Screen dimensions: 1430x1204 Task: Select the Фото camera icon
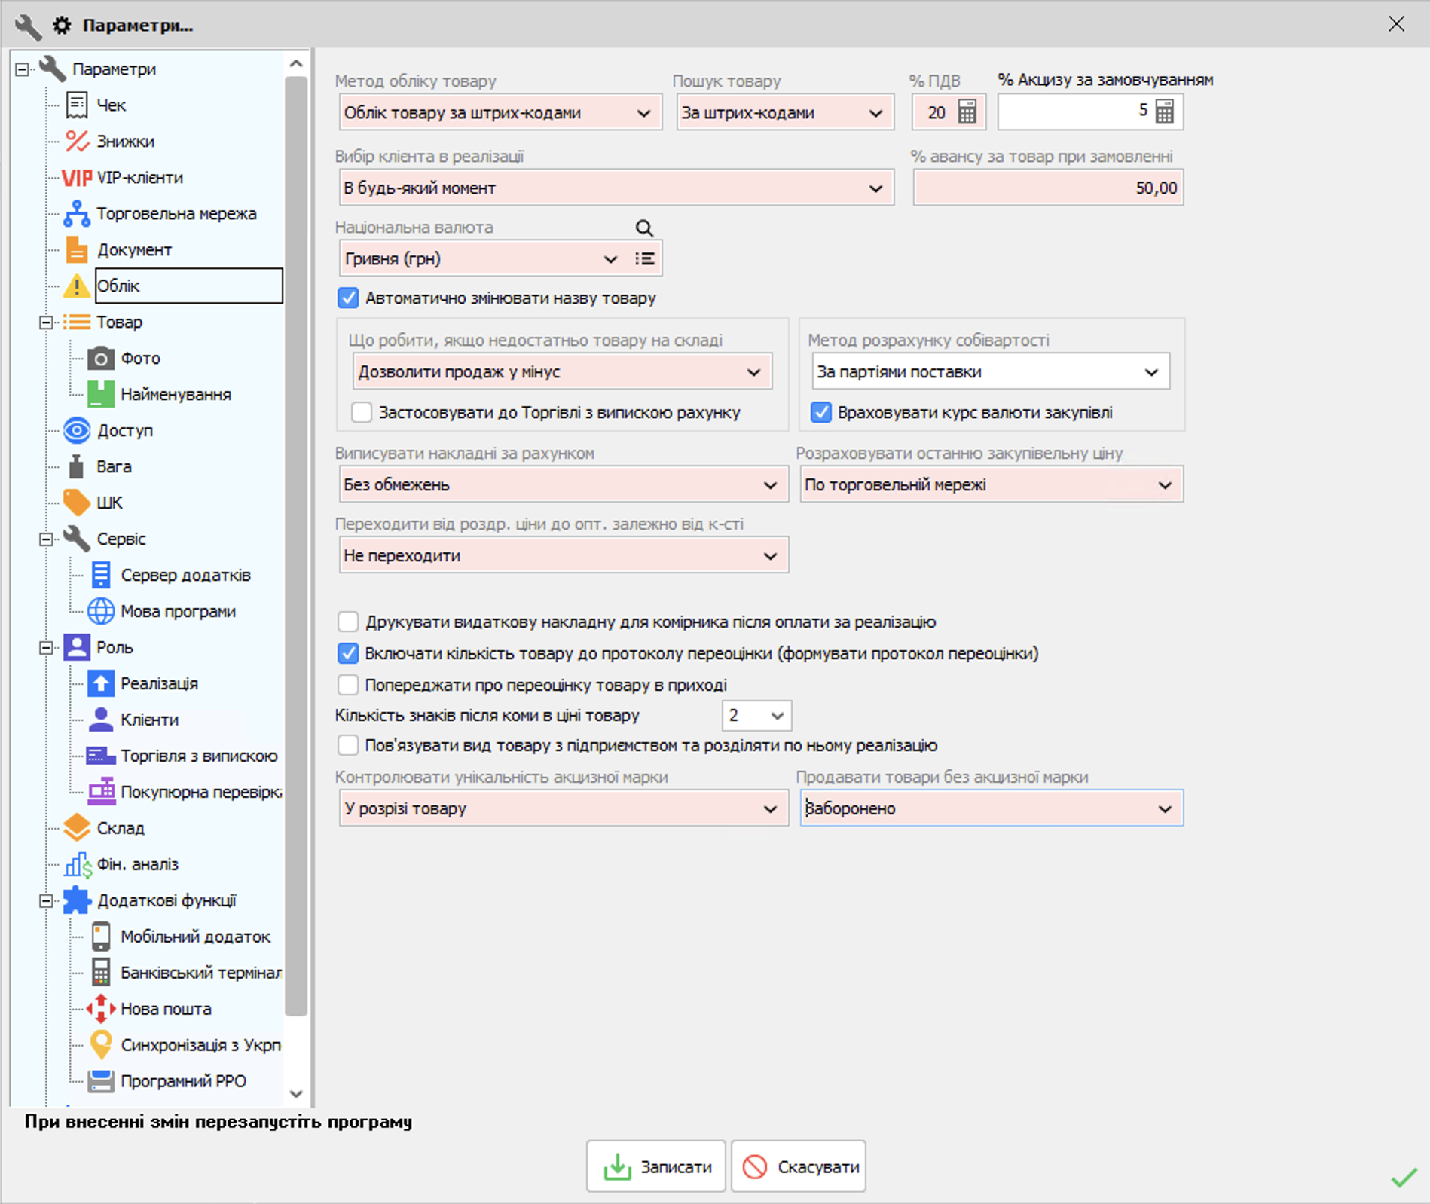click(100, 359)
